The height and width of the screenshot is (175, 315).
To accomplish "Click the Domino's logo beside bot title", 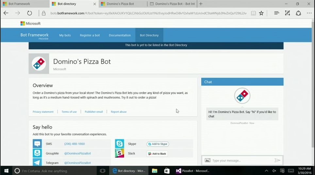I will click(39, 64).
